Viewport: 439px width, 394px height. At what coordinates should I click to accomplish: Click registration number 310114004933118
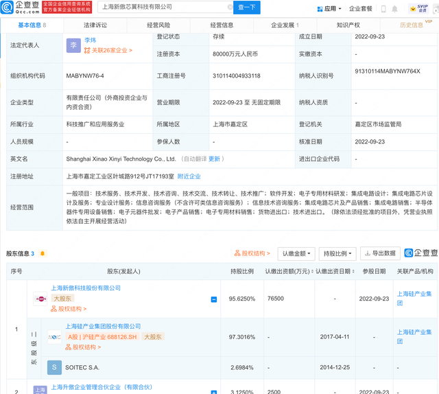pyautogui.click(x=237, y=76)
